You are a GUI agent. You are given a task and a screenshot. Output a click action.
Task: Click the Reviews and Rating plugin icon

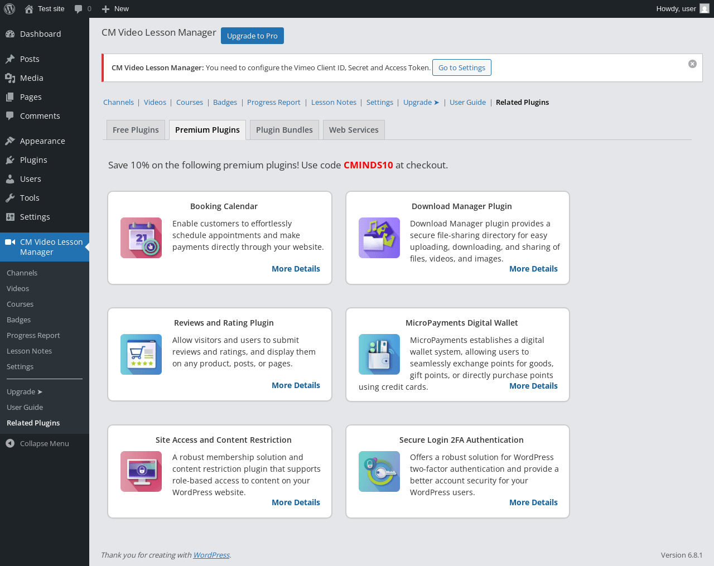141,355
